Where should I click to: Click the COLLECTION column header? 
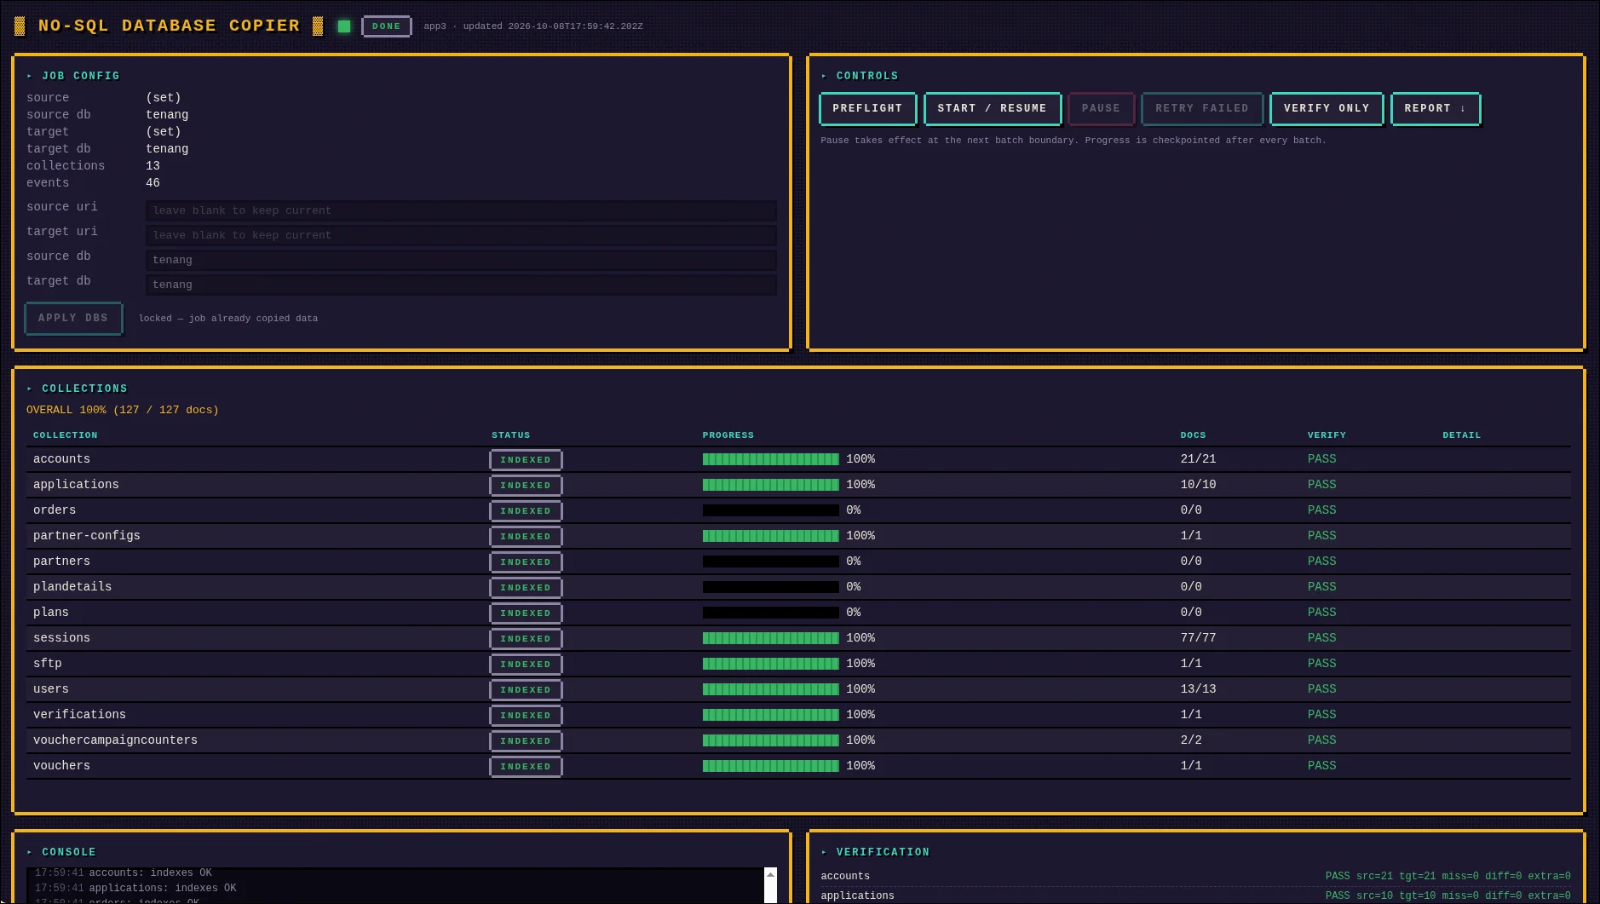(66, 435)
